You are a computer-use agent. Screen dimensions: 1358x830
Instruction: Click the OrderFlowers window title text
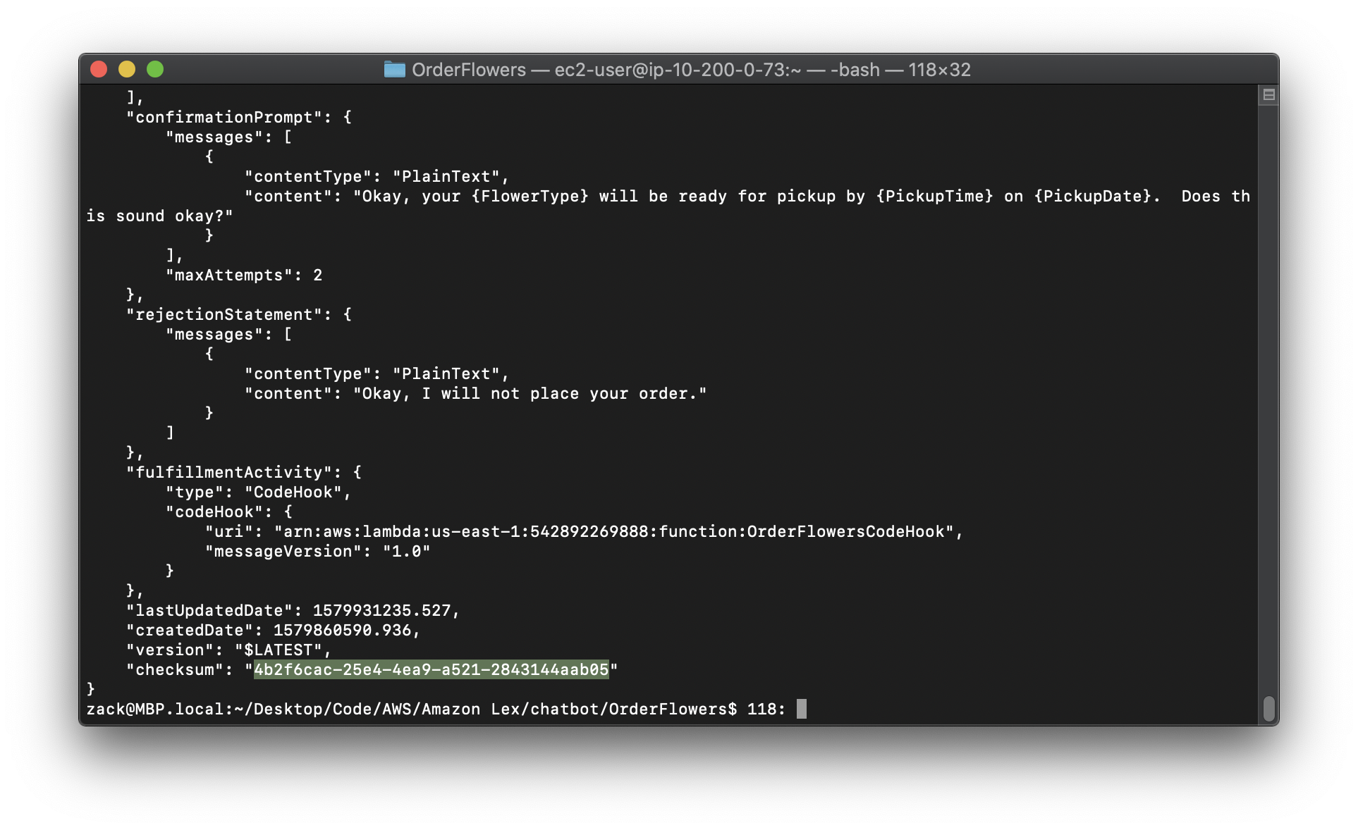(x=468, y=70)
